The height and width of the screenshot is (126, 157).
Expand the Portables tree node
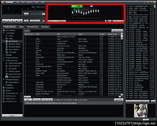point(4,85)
